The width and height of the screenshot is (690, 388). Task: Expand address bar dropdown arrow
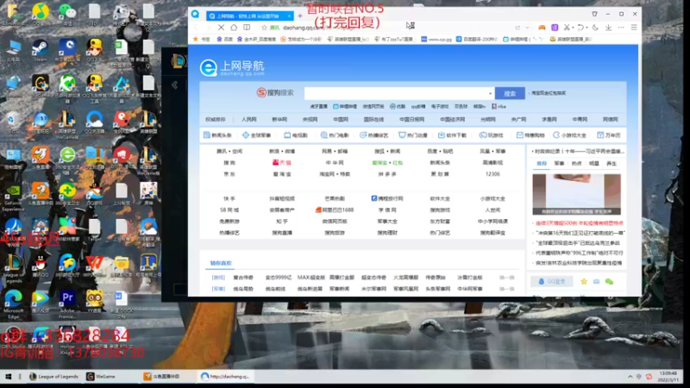(527, 28)
